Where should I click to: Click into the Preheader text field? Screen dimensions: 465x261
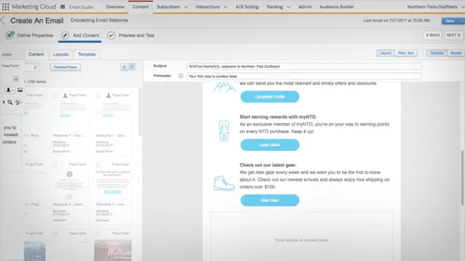click(x=304, y=76)
